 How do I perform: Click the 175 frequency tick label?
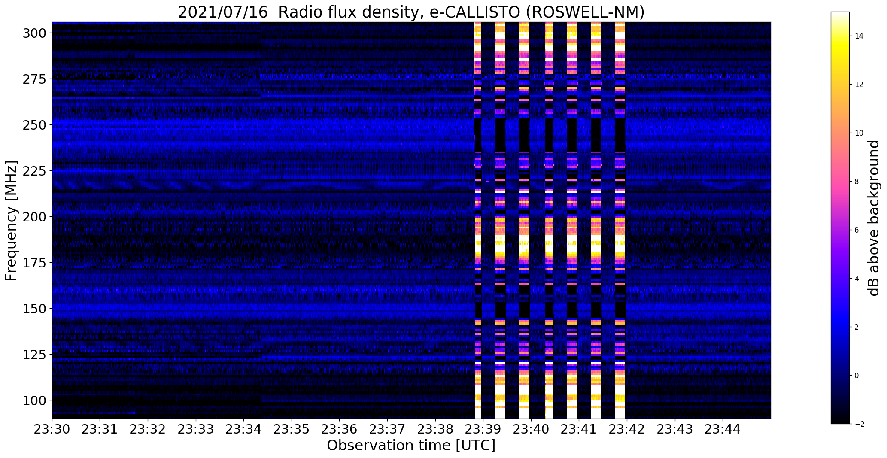(x=34, y=263)
